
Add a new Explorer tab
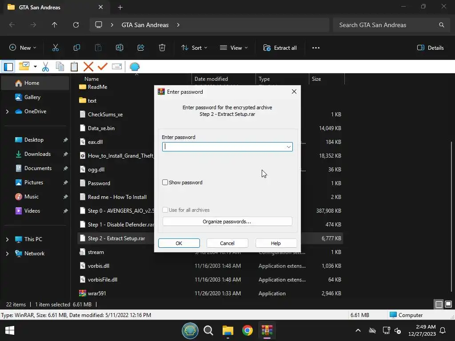pyautogui.click(x=120, y=7)
